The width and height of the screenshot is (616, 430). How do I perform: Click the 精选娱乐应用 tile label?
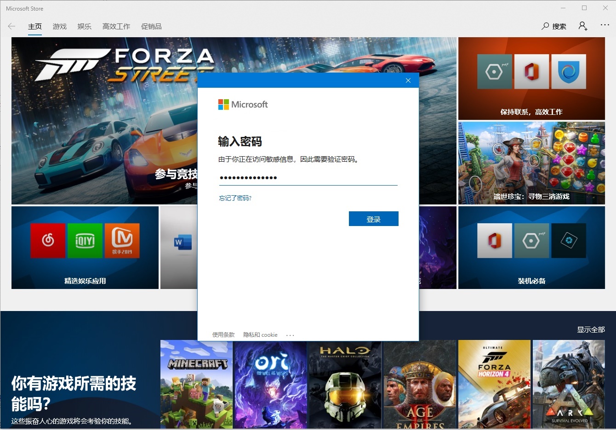[x=85, y=281]
